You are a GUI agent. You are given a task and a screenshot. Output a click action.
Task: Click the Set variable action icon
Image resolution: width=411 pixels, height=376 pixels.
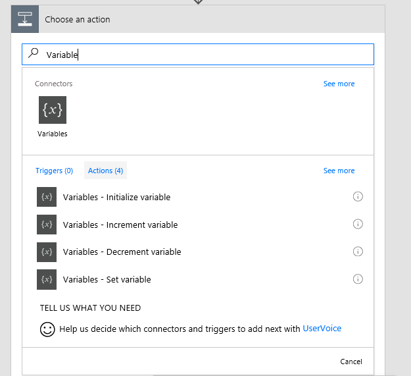point(47,279)
